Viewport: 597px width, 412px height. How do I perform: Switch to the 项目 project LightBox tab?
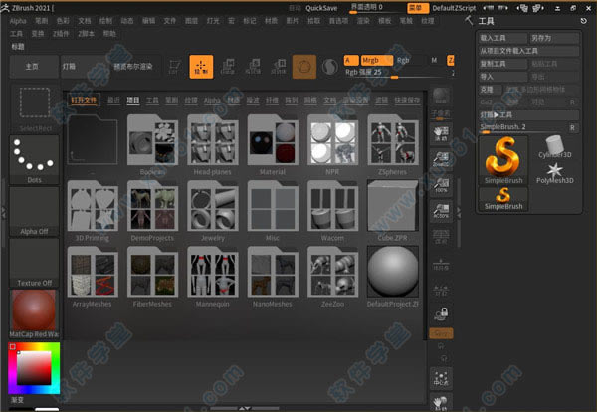click(x=133, y=101)
